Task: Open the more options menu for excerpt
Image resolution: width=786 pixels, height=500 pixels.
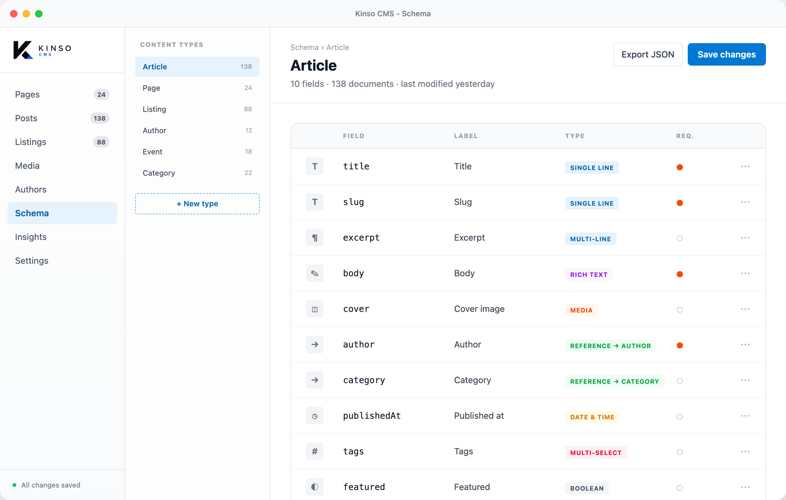Action: coord(745,237)
